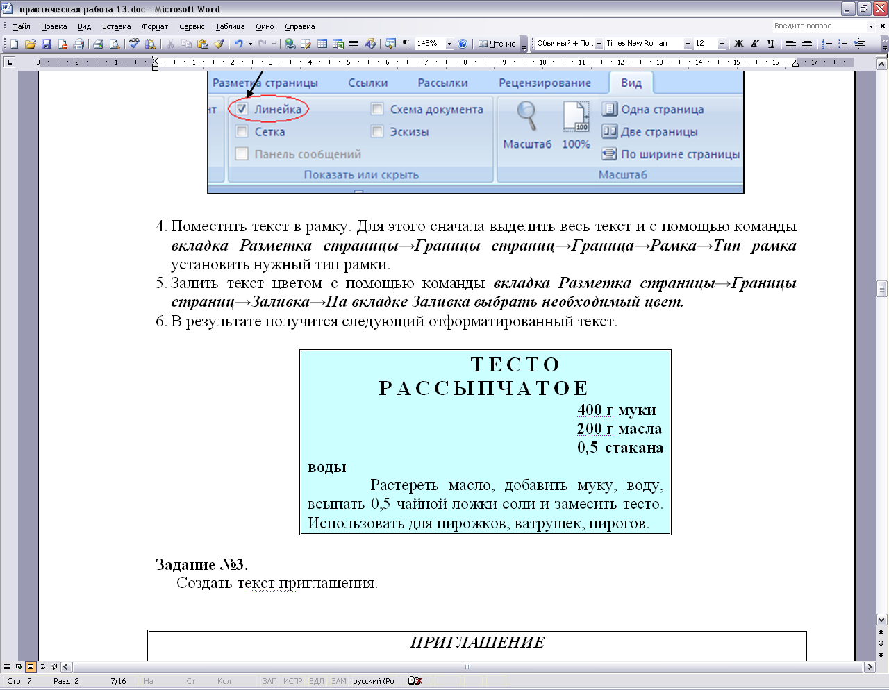Open the Сервис menu
The image size is (889, 690).
pyautogui.click(x=192, y=26)
